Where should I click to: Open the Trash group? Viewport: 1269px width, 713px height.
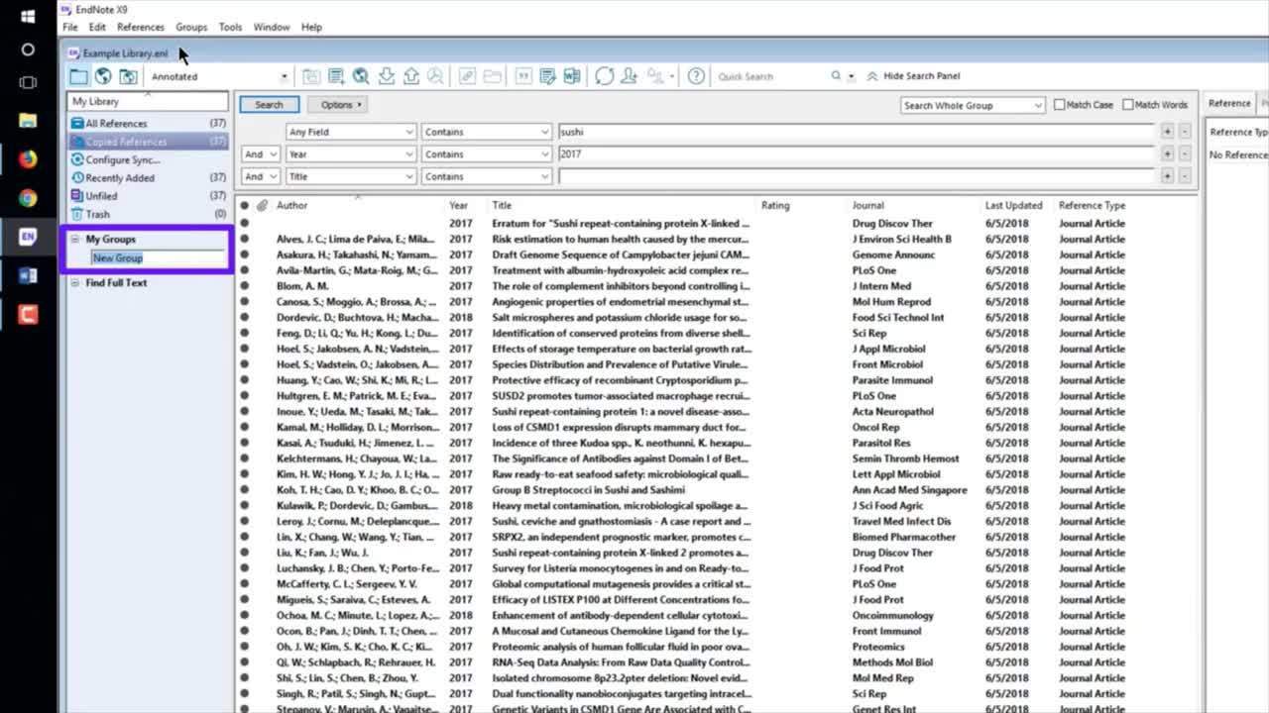[147, 214]
